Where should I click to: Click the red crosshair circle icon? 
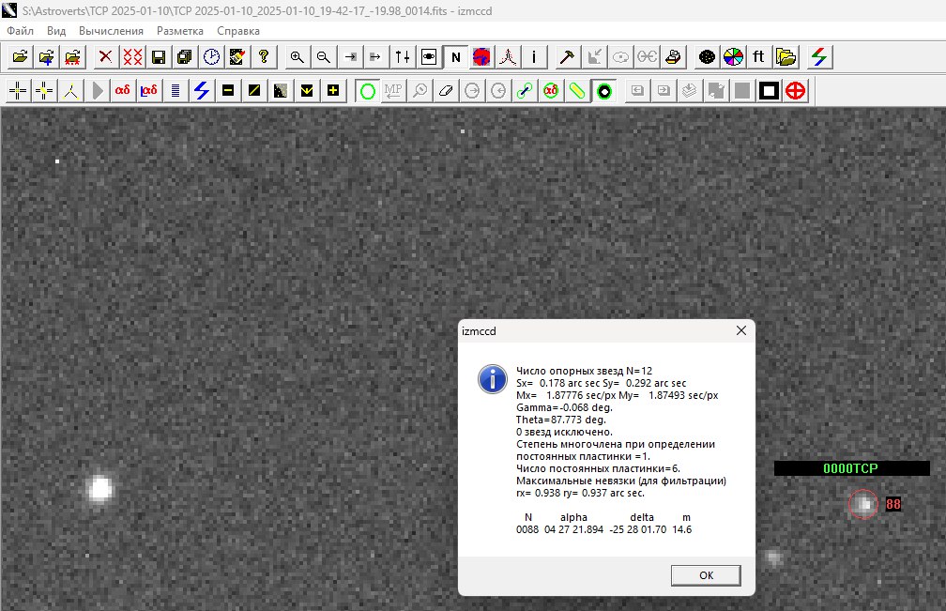coord(795,91)
